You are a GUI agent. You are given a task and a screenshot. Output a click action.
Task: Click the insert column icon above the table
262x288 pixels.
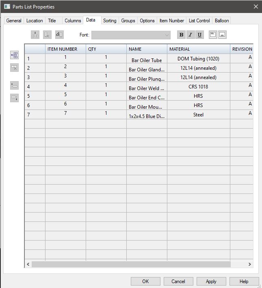(x=35, y=35)
